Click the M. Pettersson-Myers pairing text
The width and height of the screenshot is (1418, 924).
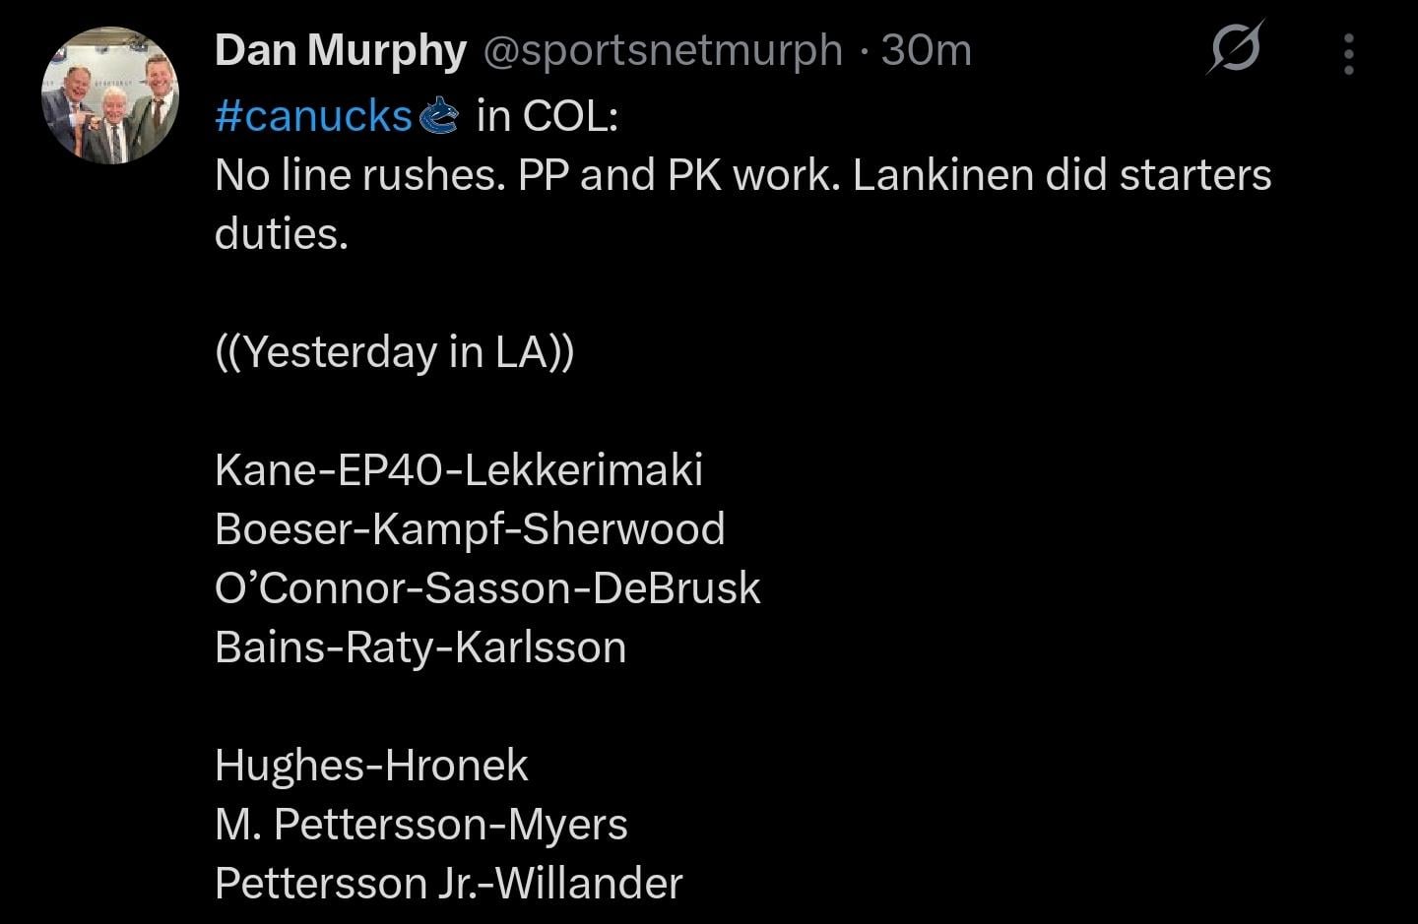point(421,825)
